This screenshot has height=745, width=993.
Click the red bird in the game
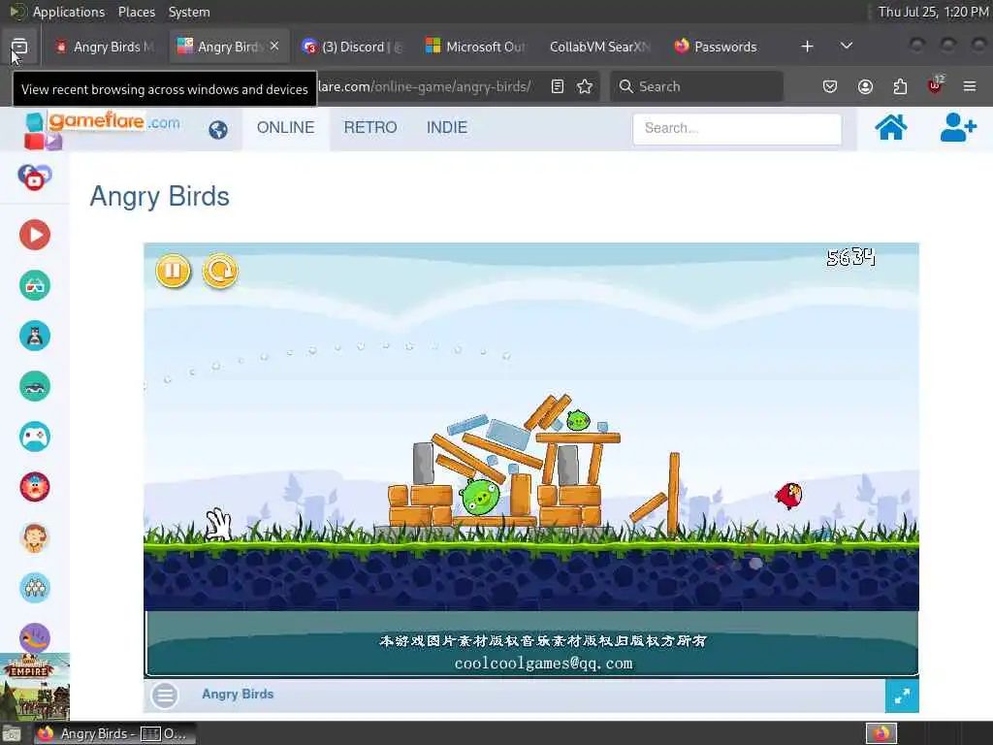pos(789,496)
